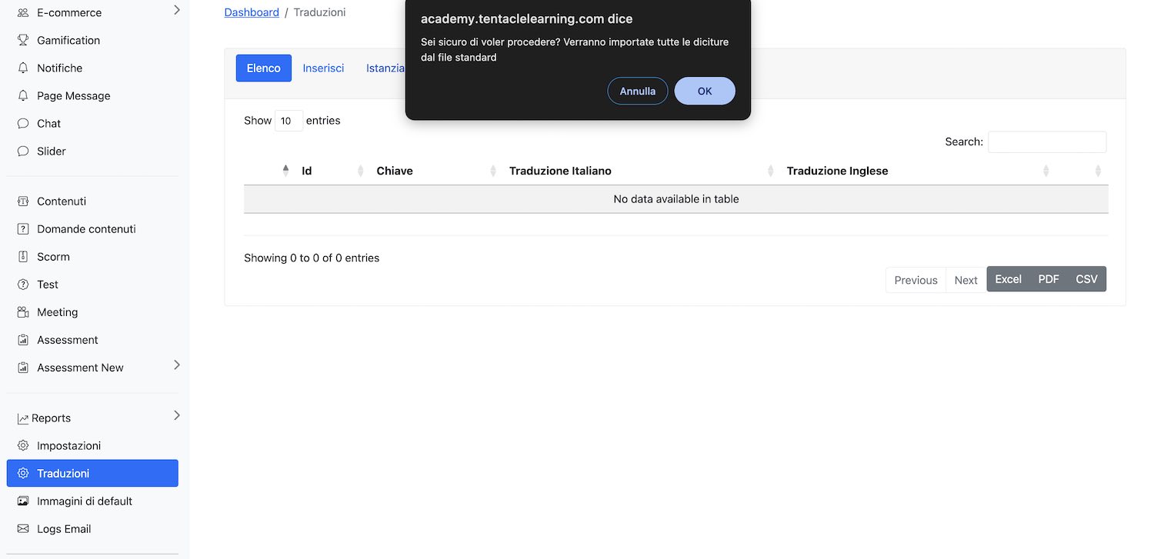Expand the Reports submenu chevron

tap(176, 416)
